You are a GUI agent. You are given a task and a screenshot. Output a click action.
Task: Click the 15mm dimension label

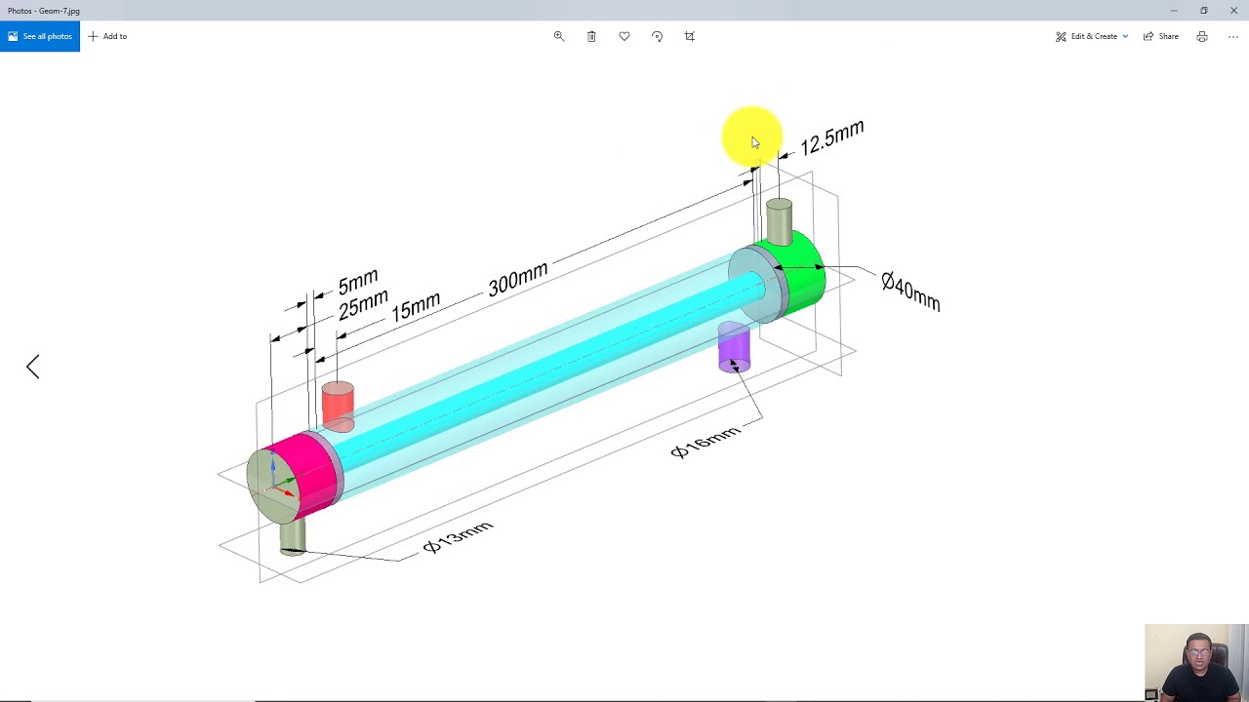coord(416,306)
